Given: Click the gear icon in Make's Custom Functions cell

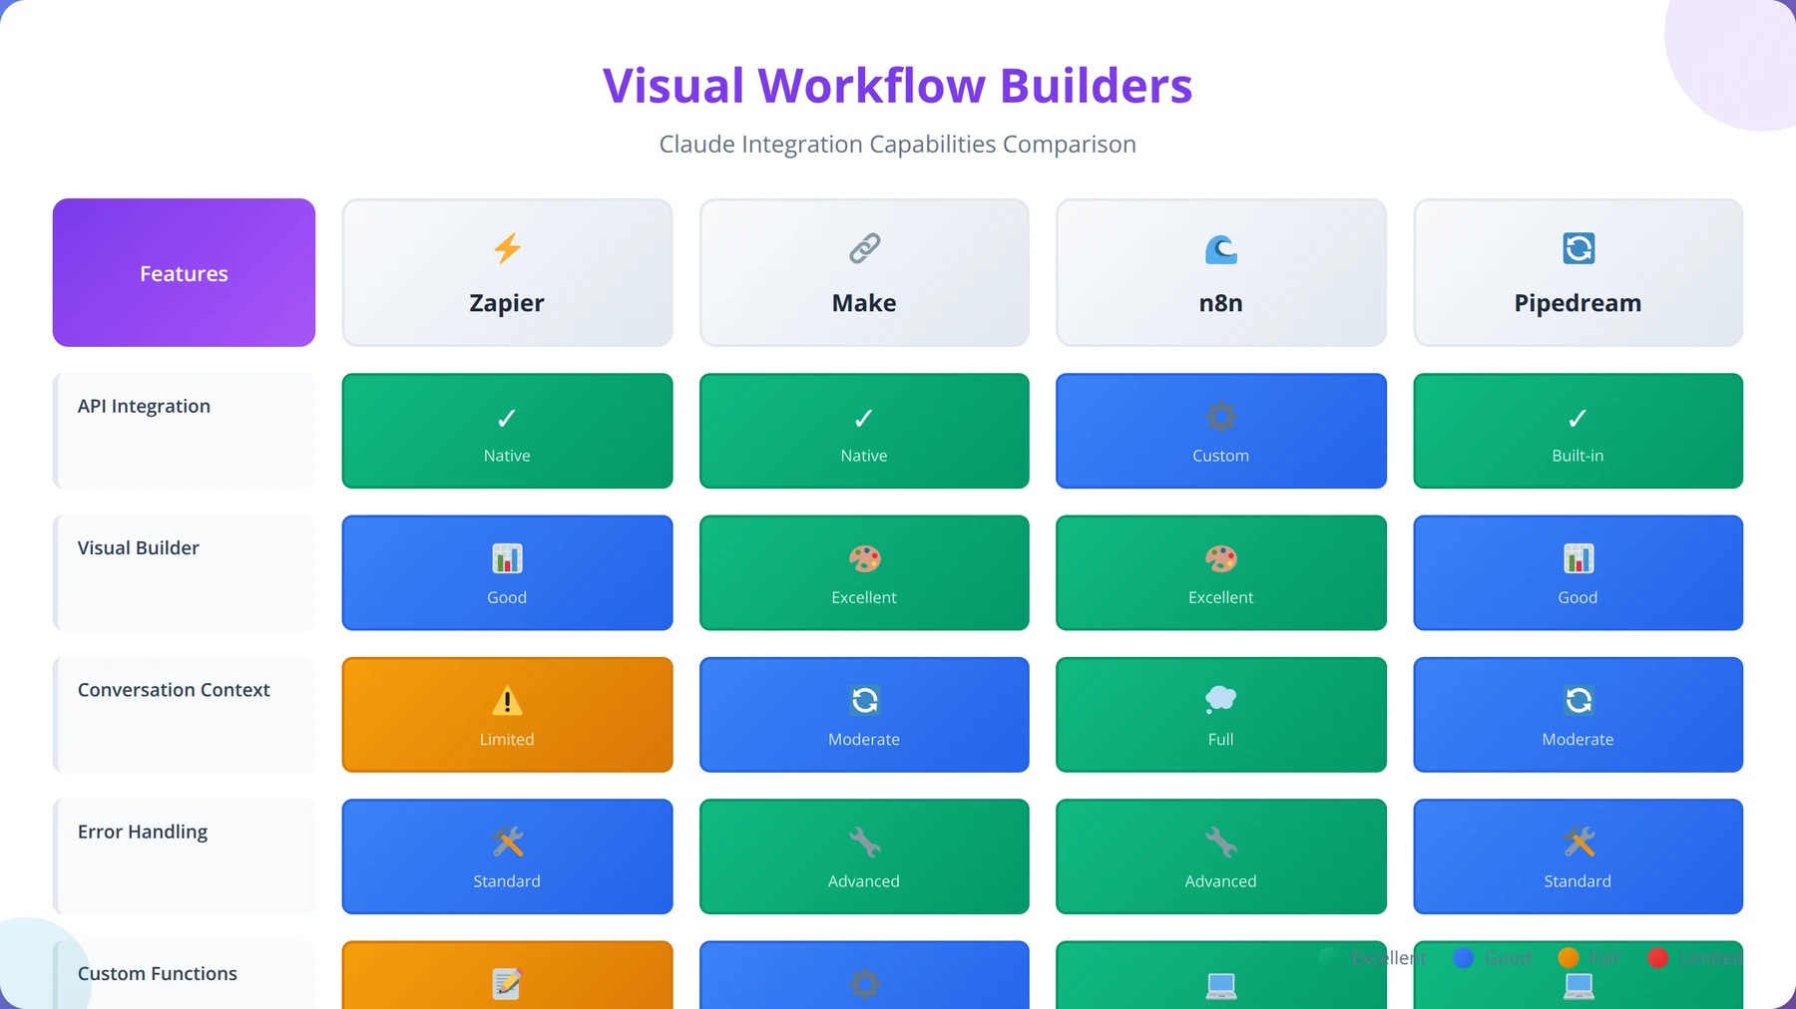Looking at the screenshot, I should click(x=864, y=984).
